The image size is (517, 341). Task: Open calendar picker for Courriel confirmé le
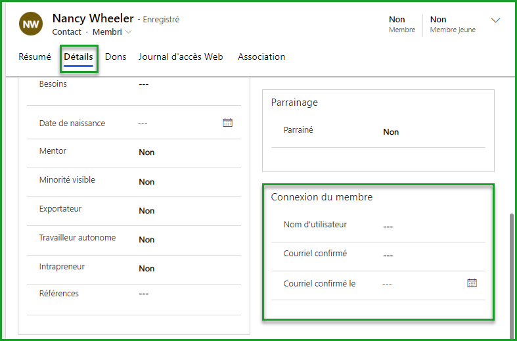(472, 283)
